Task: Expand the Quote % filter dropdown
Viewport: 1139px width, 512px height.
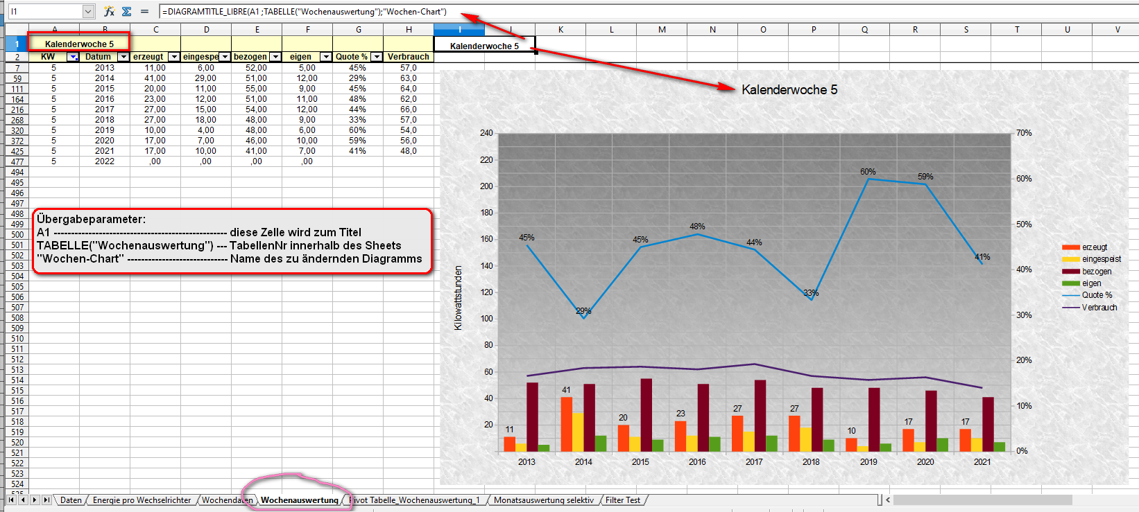Action: tap(377, 57)
